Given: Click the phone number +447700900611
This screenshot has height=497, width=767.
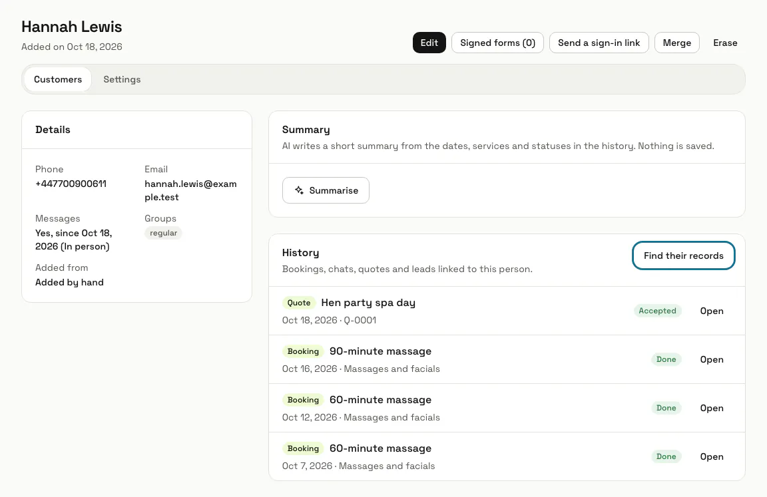Looking at the screenshot, I should (x=71, y=184).
